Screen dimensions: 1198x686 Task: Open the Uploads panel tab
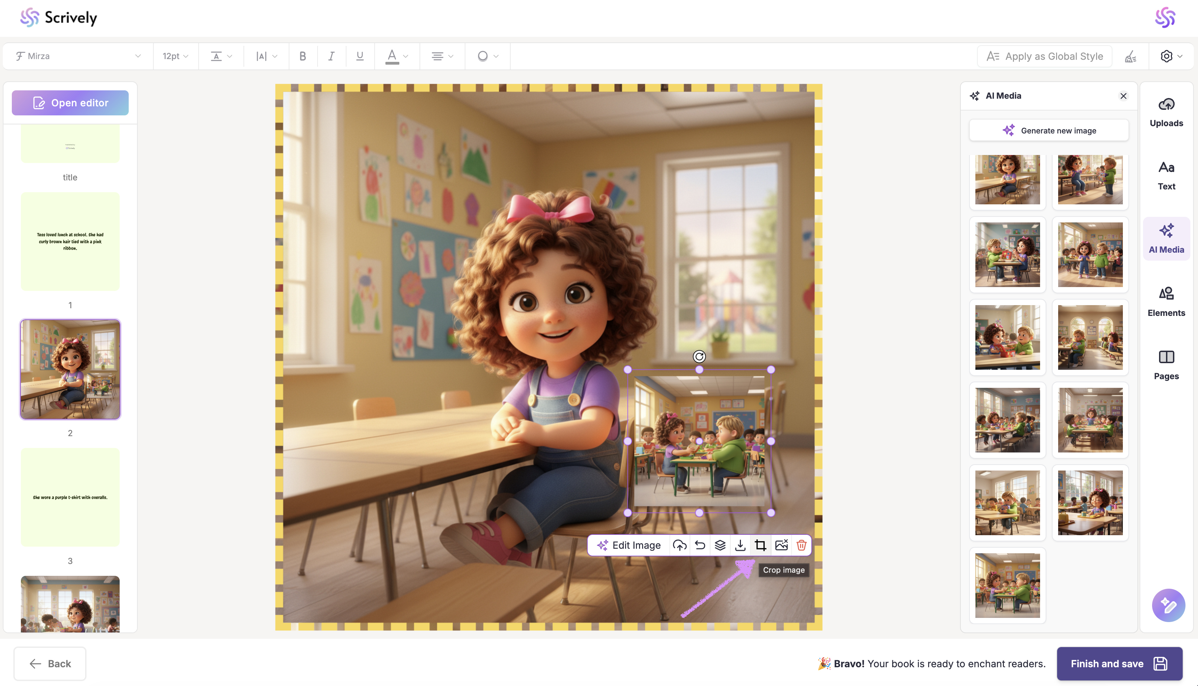(x=1166, y=112)
